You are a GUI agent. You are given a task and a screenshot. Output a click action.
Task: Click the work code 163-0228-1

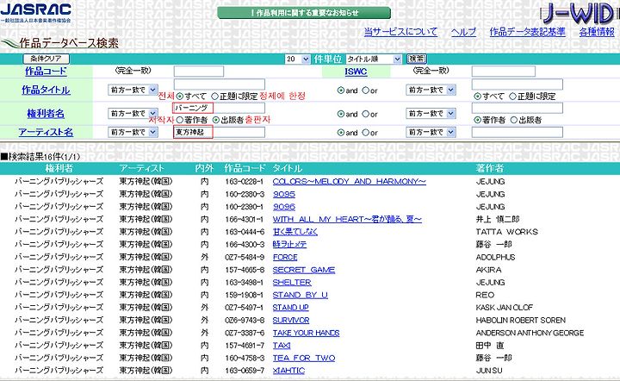pos(244,182)
